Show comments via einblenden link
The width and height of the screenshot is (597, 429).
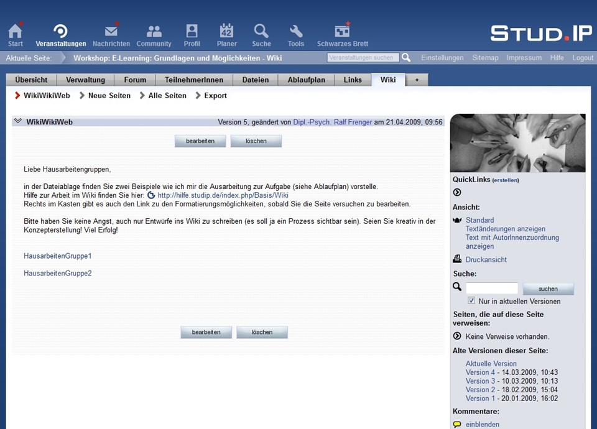[x=482, y=425]
